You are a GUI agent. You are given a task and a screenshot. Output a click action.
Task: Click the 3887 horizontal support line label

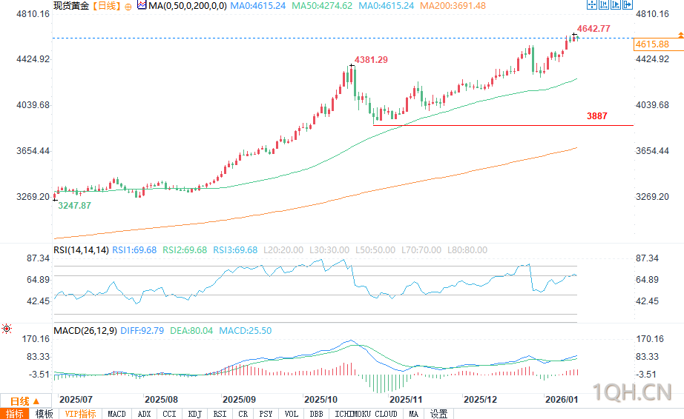pyautogui.click(x=596, y=116)
